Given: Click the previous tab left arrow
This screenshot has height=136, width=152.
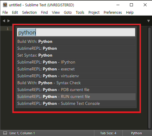Looking at the screenshot, I should [x=4, y=21].
